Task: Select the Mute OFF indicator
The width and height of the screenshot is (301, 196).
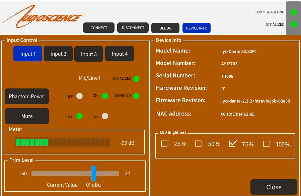Action: coord(79,116)
